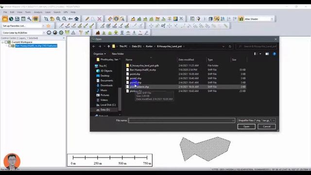Click the dialog Back arrow button
The image size is (311, 175).
point(94,47)
